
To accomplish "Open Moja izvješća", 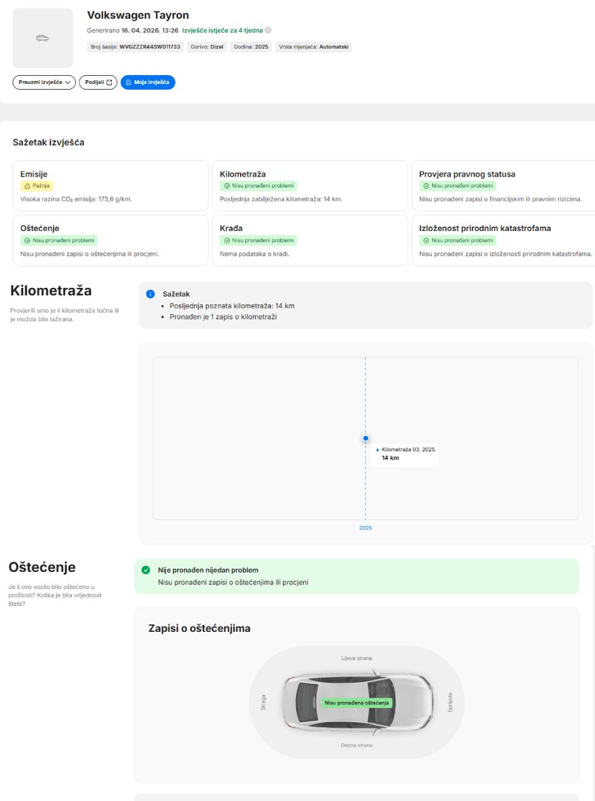I will point(148,83).
